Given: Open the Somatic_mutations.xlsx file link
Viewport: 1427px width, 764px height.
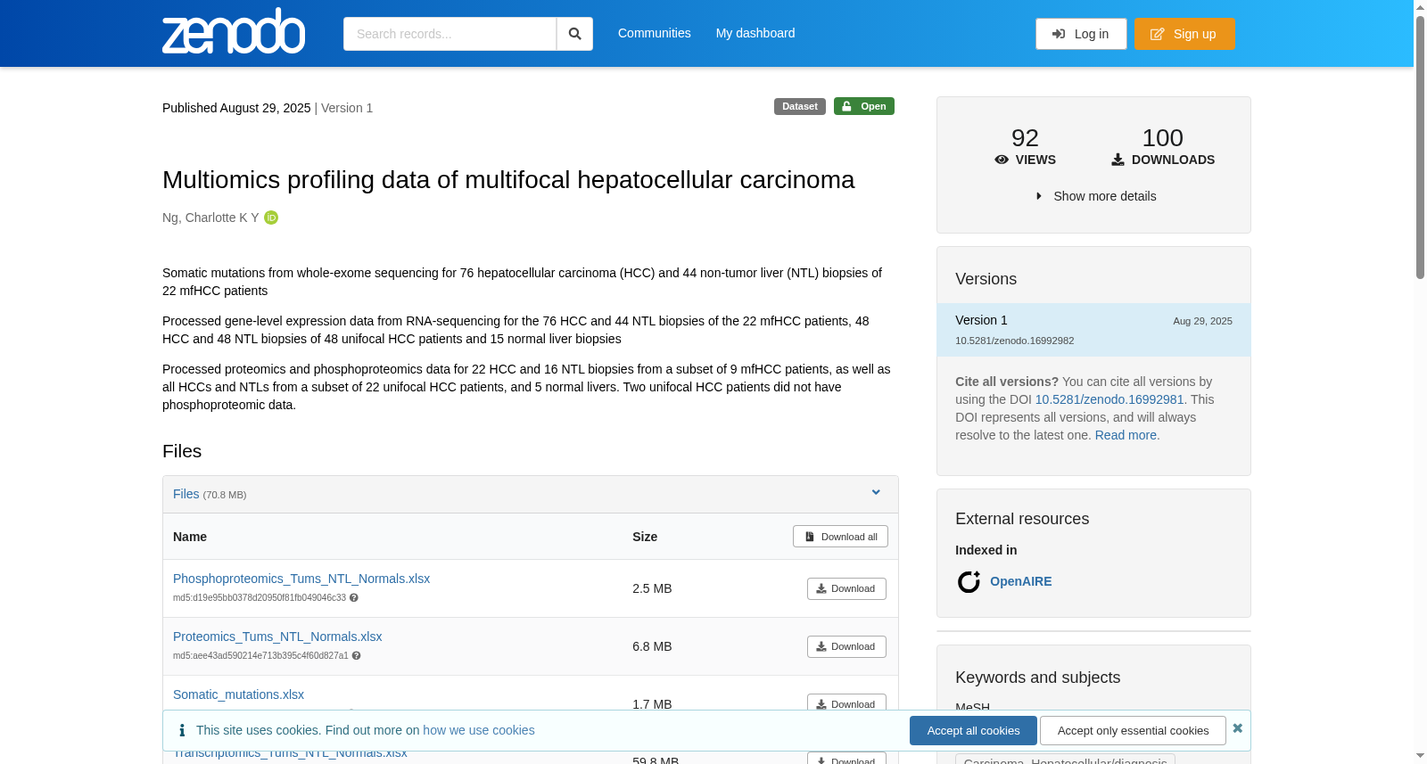Looking at the screenshot, I should (238, 694).
